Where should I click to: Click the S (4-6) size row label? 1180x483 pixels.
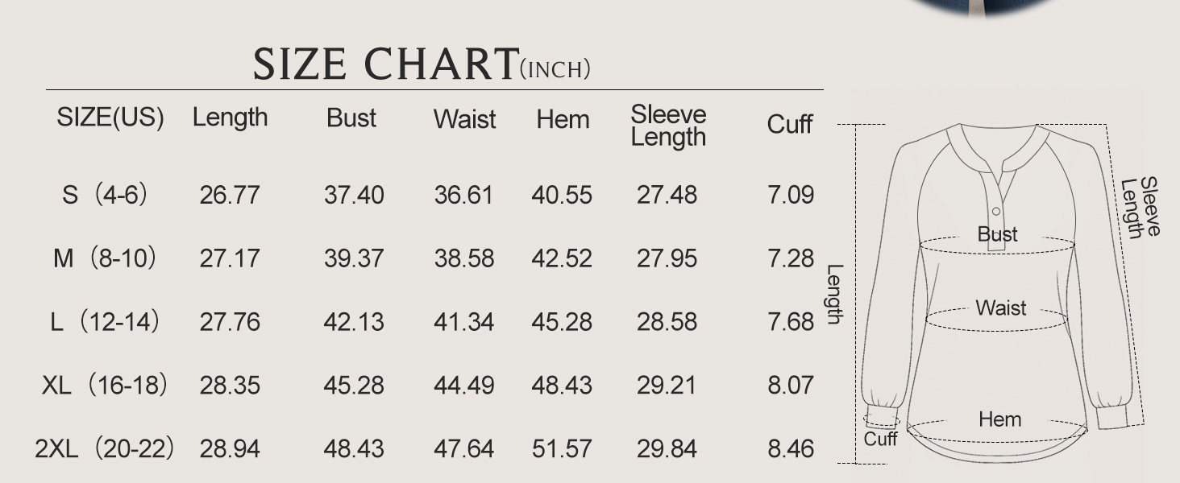point(105,195)
